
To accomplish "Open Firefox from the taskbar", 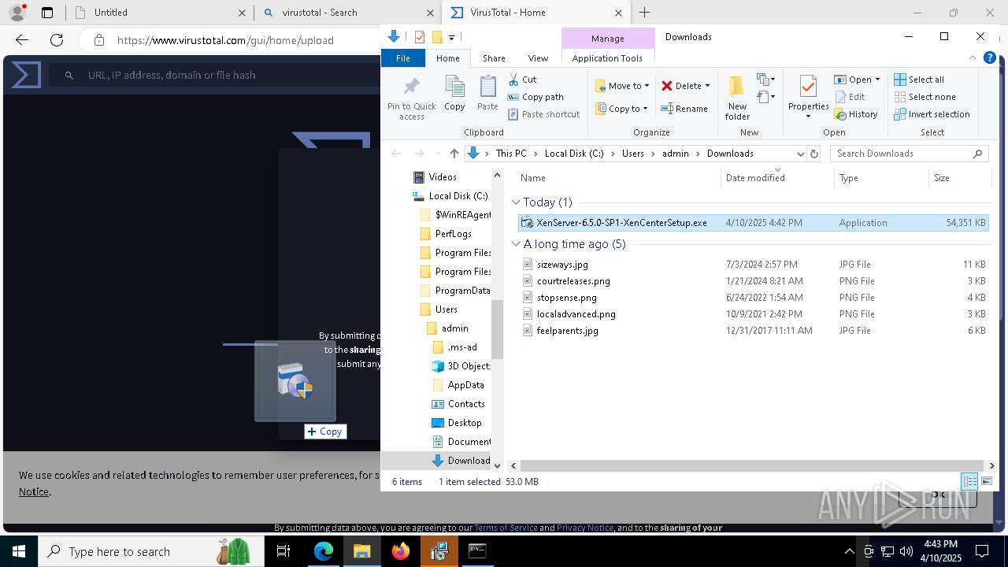I will [x=401, y=551].
